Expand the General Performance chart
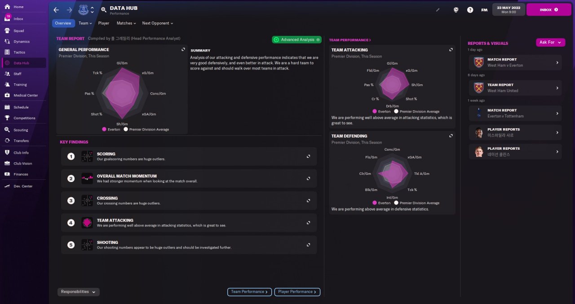 (183, 50)
